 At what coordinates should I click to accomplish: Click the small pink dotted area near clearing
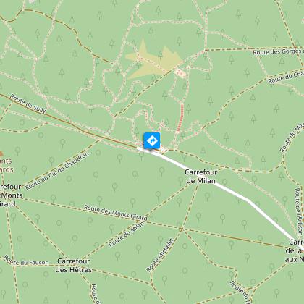[x=180, y=72]
